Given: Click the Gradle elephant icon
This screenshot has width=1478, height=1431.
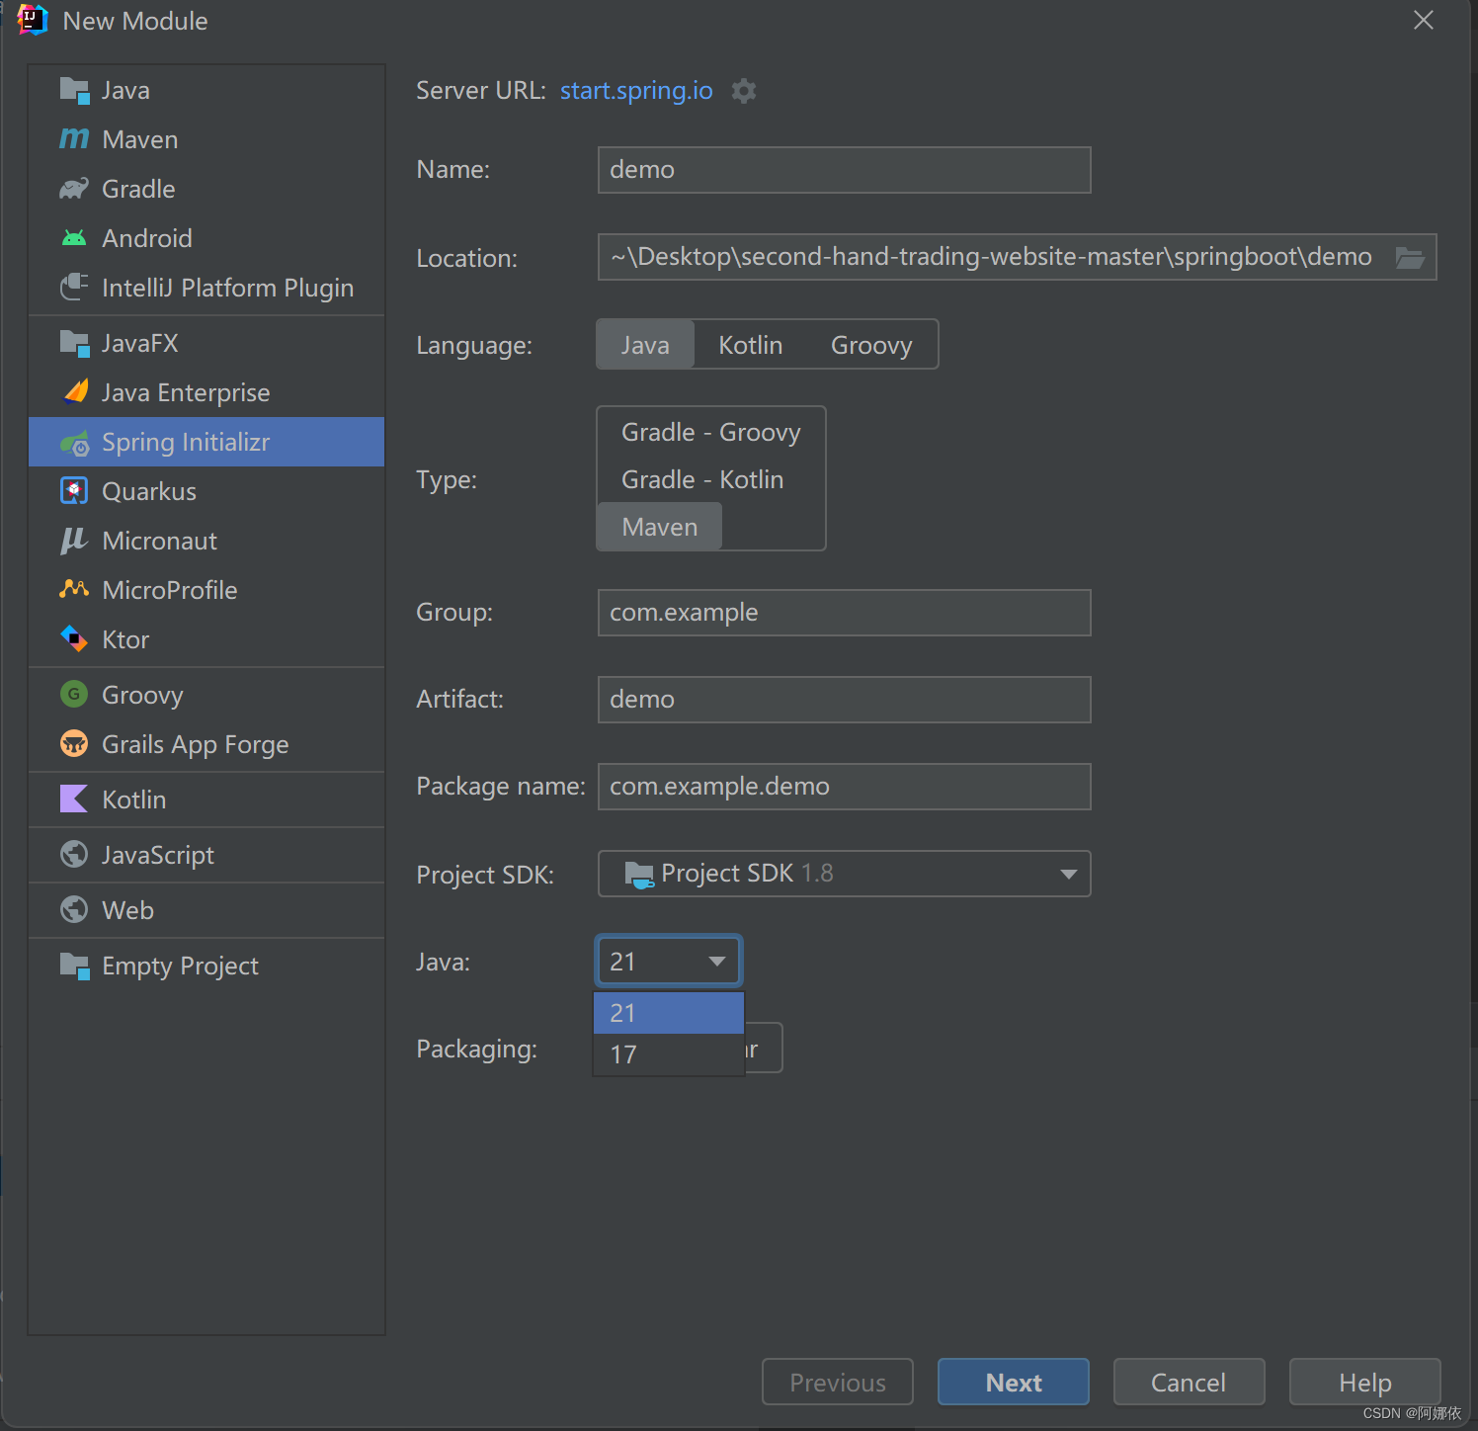Looking at the screenshot, I should pyautogui.click(x=74, y=189).
